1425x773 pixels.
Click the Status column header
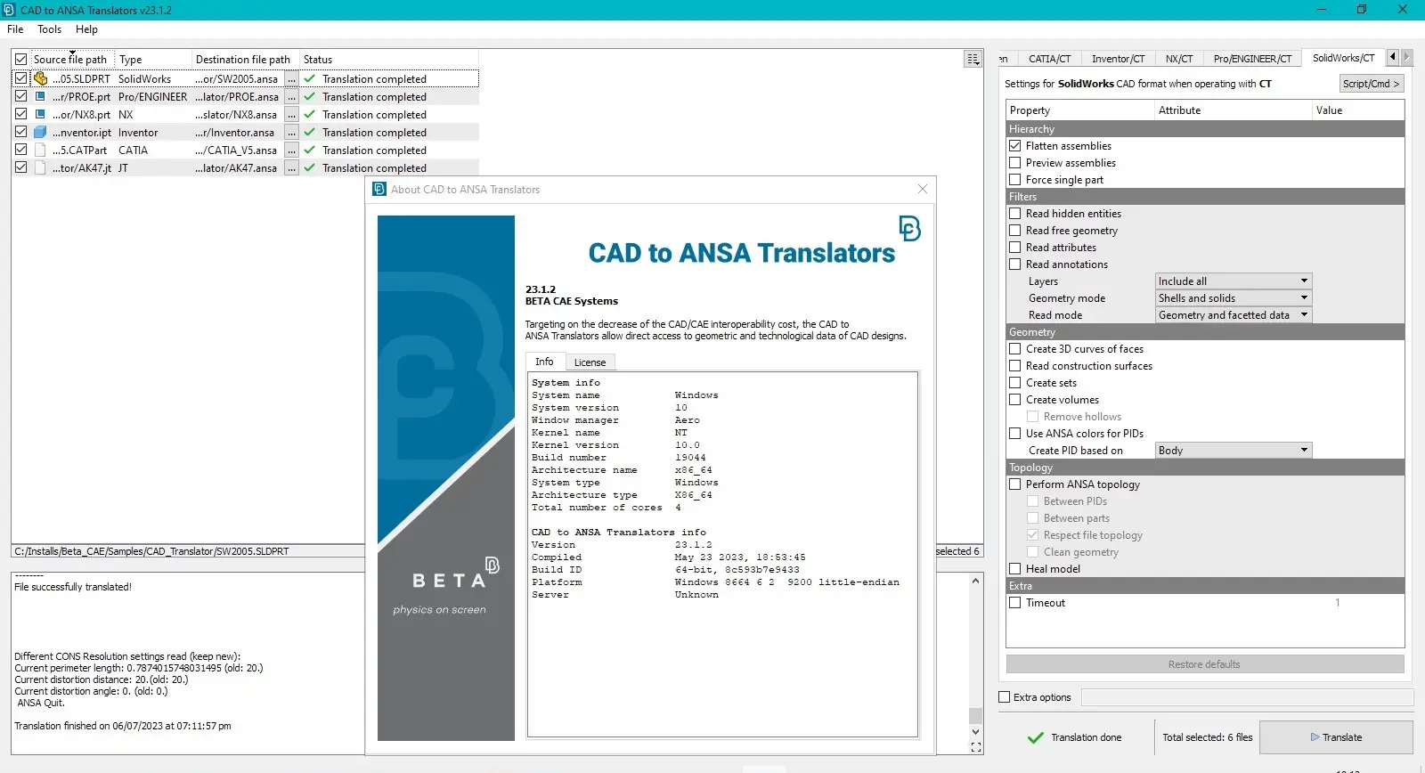click(x=389, y=60)
